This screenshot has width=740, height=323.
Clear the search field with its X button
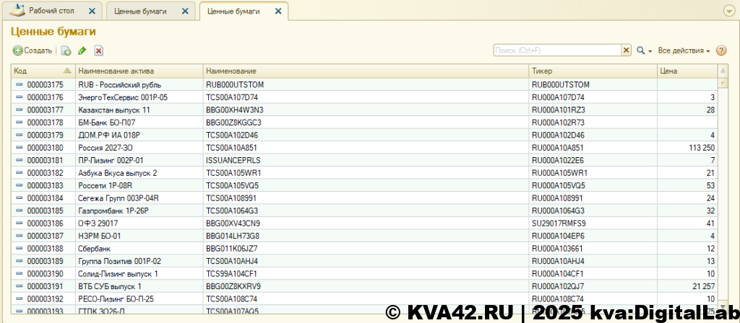tap(627, 50)
